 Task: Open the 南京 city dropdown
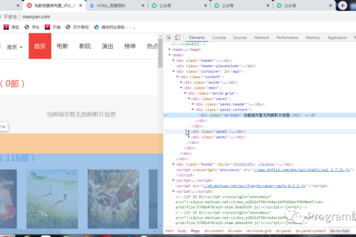(x=14, y=47)
